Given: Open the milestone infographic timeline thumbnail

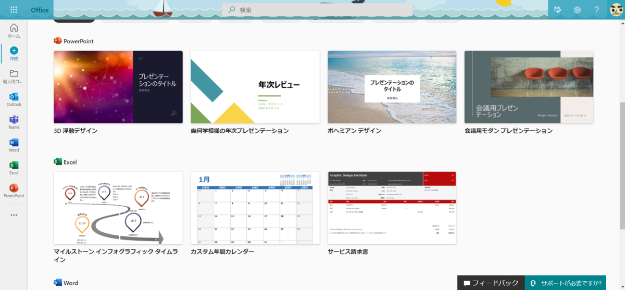Looking at the screenshot, I should pos(118,208).
